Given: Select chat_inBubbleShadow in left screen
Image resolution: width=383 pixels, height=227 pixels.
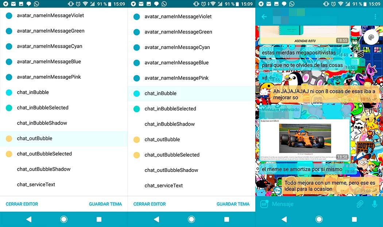Looking at the screenshot, I should (x=64, y=123).
